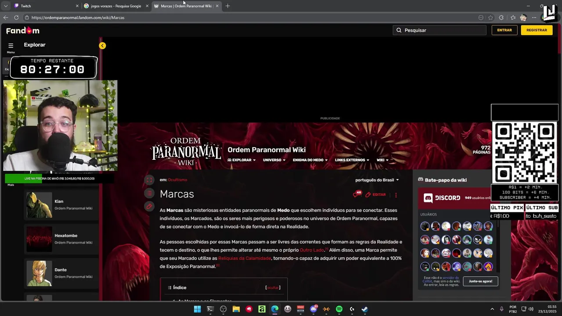
Task: Expand the WIKI menu
Action: tap(382, 160)
